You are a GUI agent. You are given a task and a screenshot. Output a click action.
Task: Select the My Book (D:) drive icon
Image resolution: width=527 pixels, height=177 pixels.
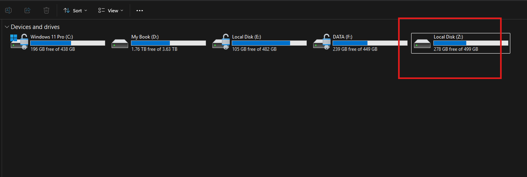120,43
